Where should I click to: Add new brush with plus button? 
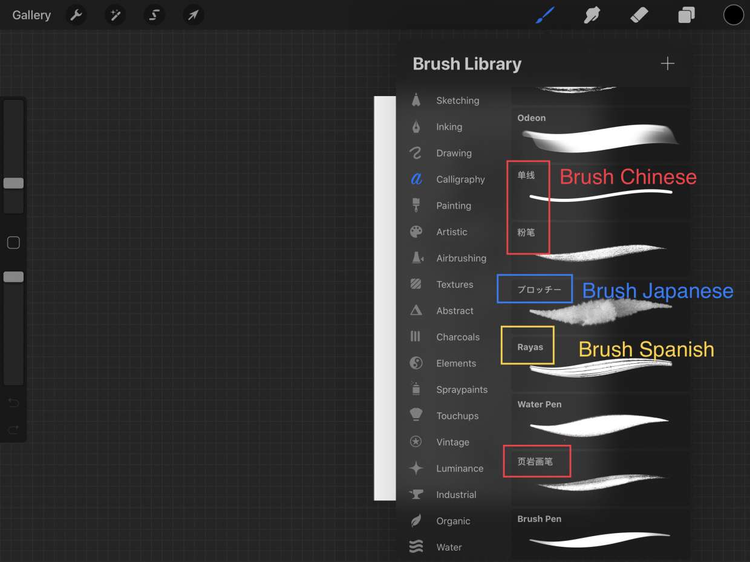[667, 64]
